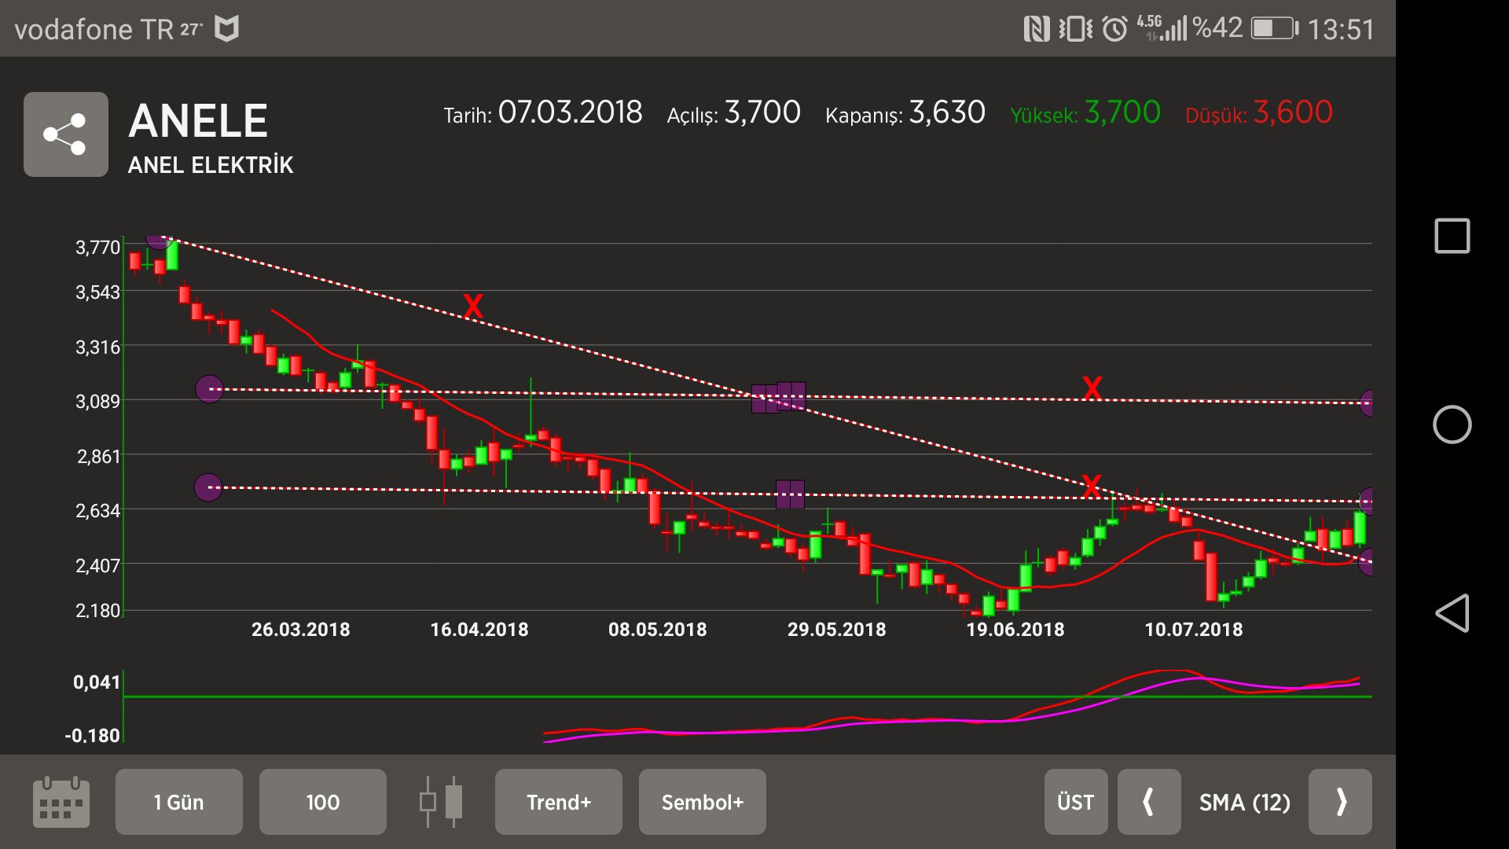
Task: Go to next indicator with right chevron
Action: click(x=1340, y=802)
